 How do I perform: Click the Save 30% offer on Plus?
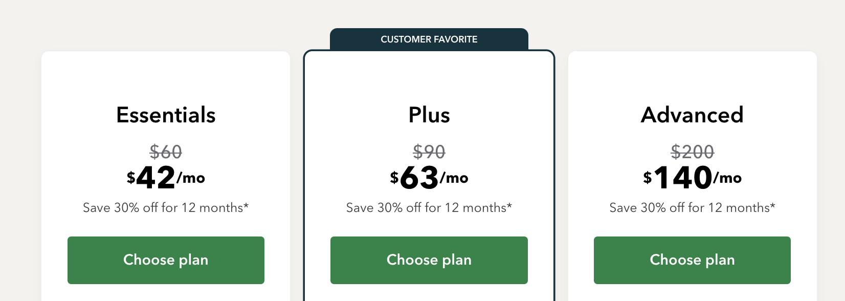click(x=426, y=207)
